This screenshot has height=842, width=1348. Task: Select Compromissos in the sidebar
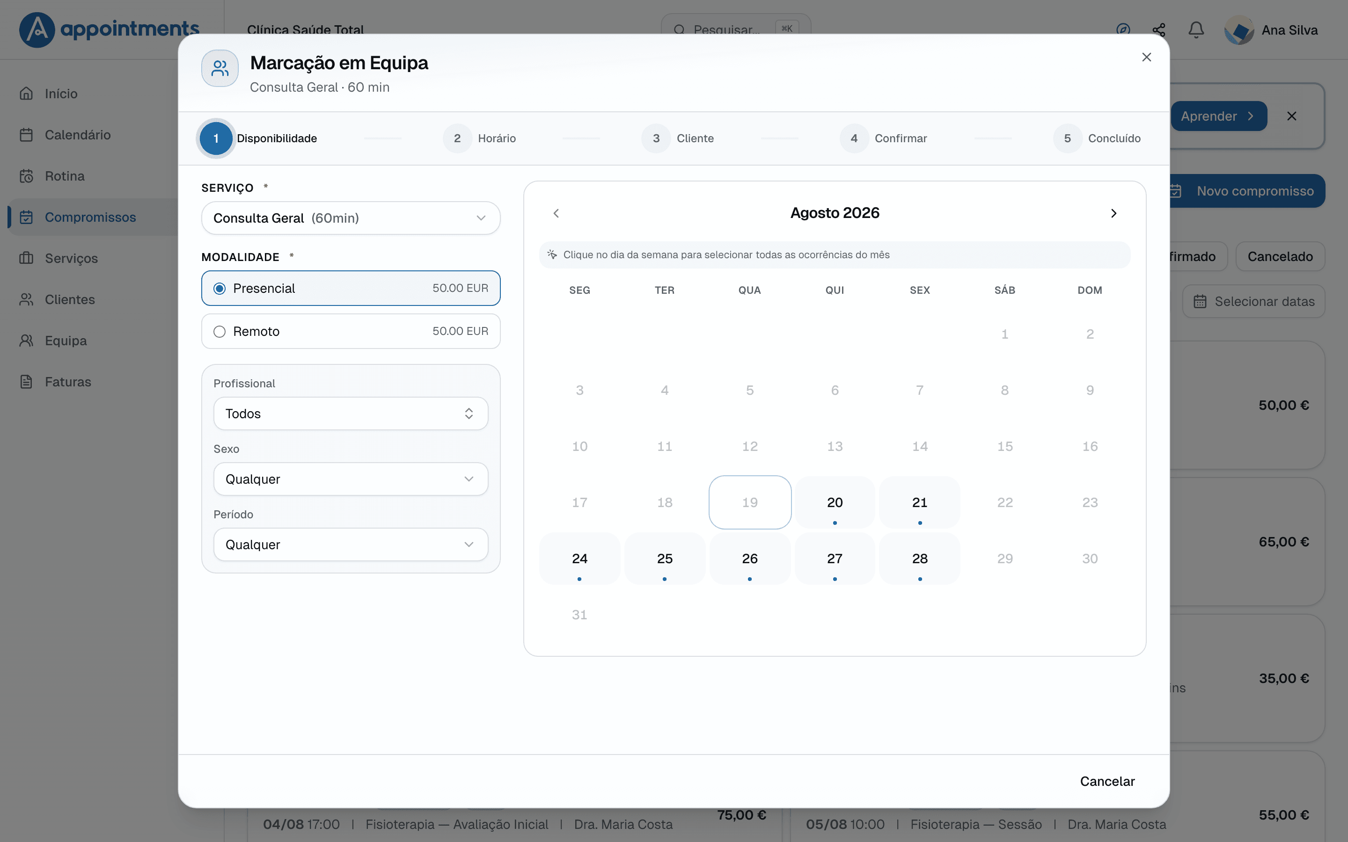pos(90,217)
